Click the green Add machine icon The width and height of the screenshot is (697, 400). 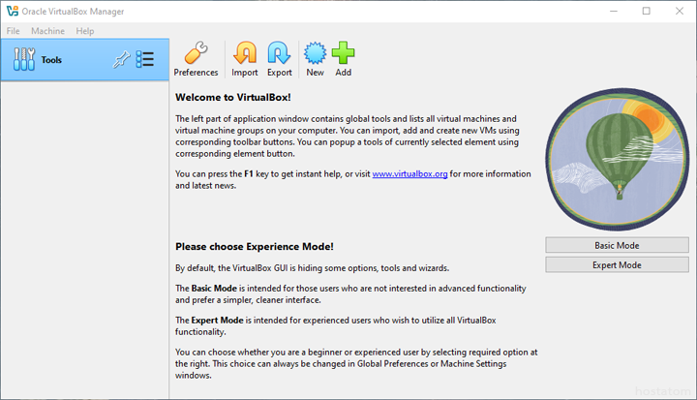tap(343, 59)
